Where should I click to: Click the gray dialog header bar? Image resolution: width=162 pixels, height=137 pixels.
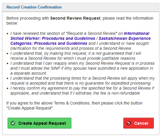(81, 7)
